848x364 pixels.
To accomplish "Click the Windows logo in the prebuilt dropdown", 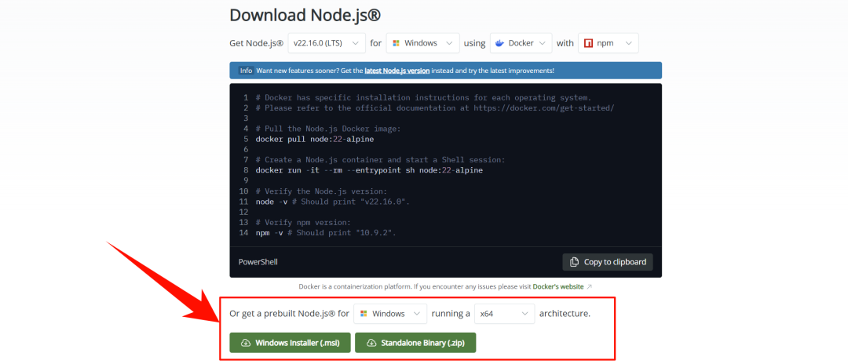I will pos(364,314).
